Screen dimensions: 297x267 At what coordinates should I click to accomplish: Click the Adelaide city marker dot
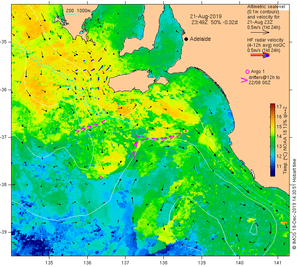coord(186,39)
